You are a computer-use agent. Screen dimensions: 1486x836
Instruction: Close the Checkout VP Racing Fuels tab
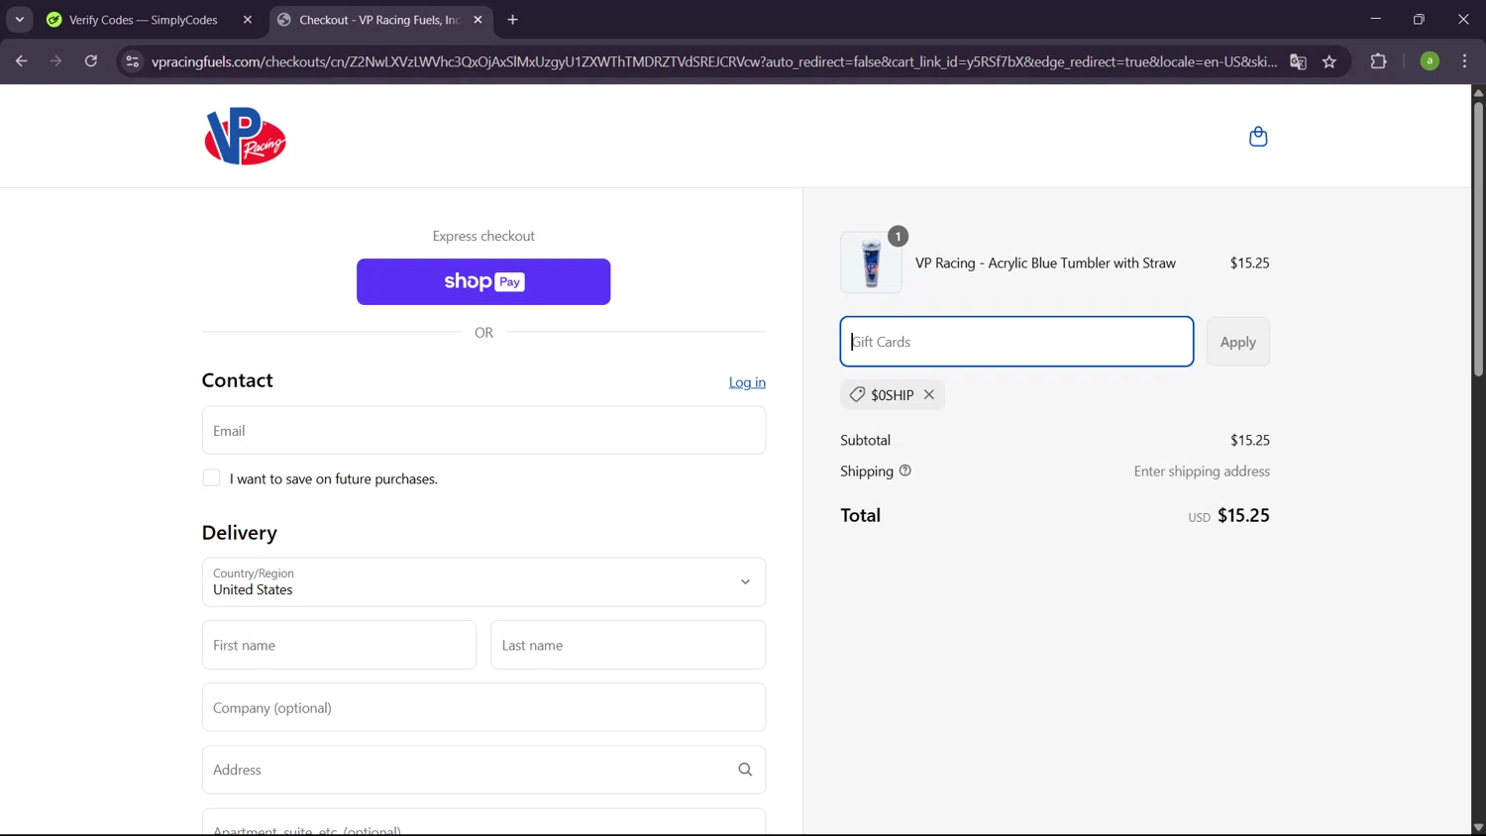tap(478, 20)
